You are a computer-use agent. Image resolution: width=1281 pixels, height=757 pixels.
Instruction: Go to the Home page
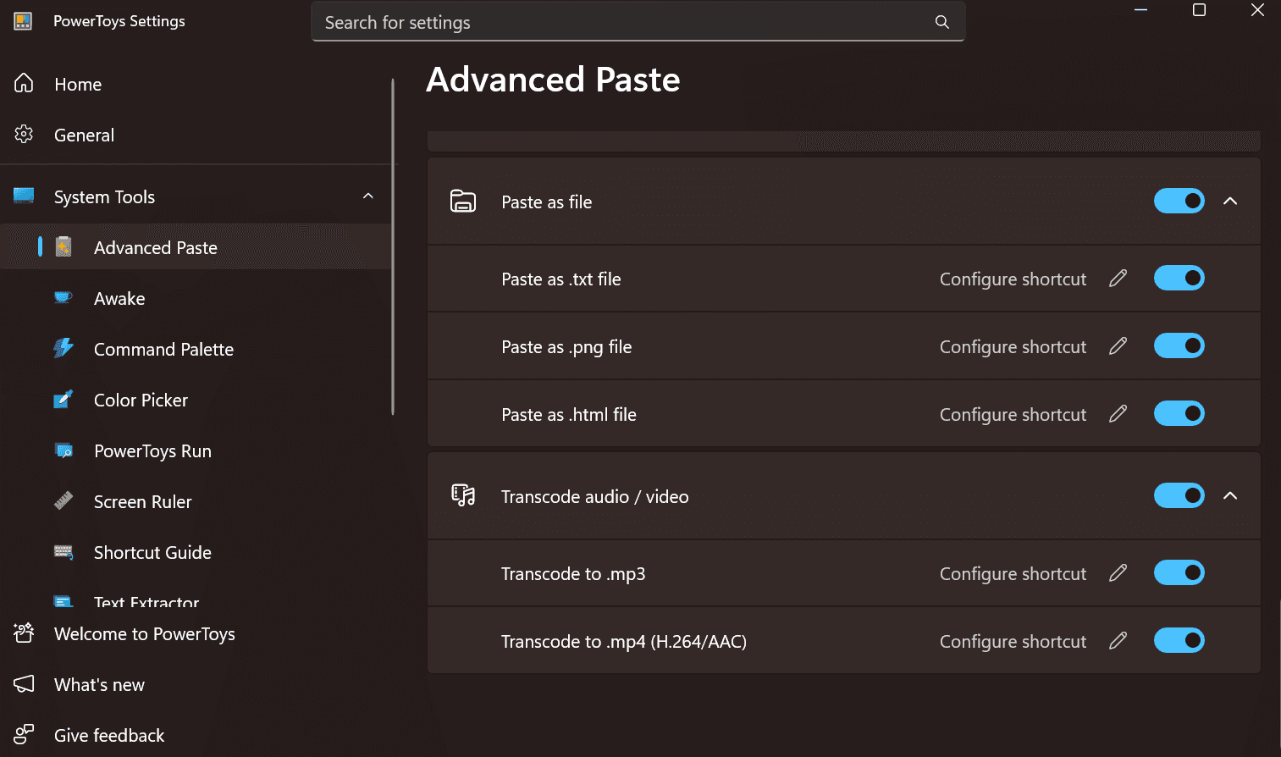(x=77, y=85)
